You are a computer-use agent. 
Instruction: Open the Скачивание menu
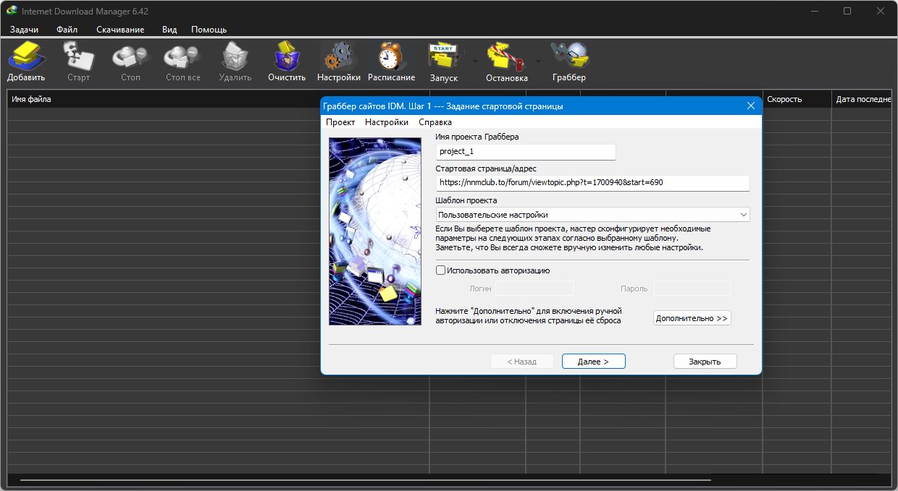(120, 30)
